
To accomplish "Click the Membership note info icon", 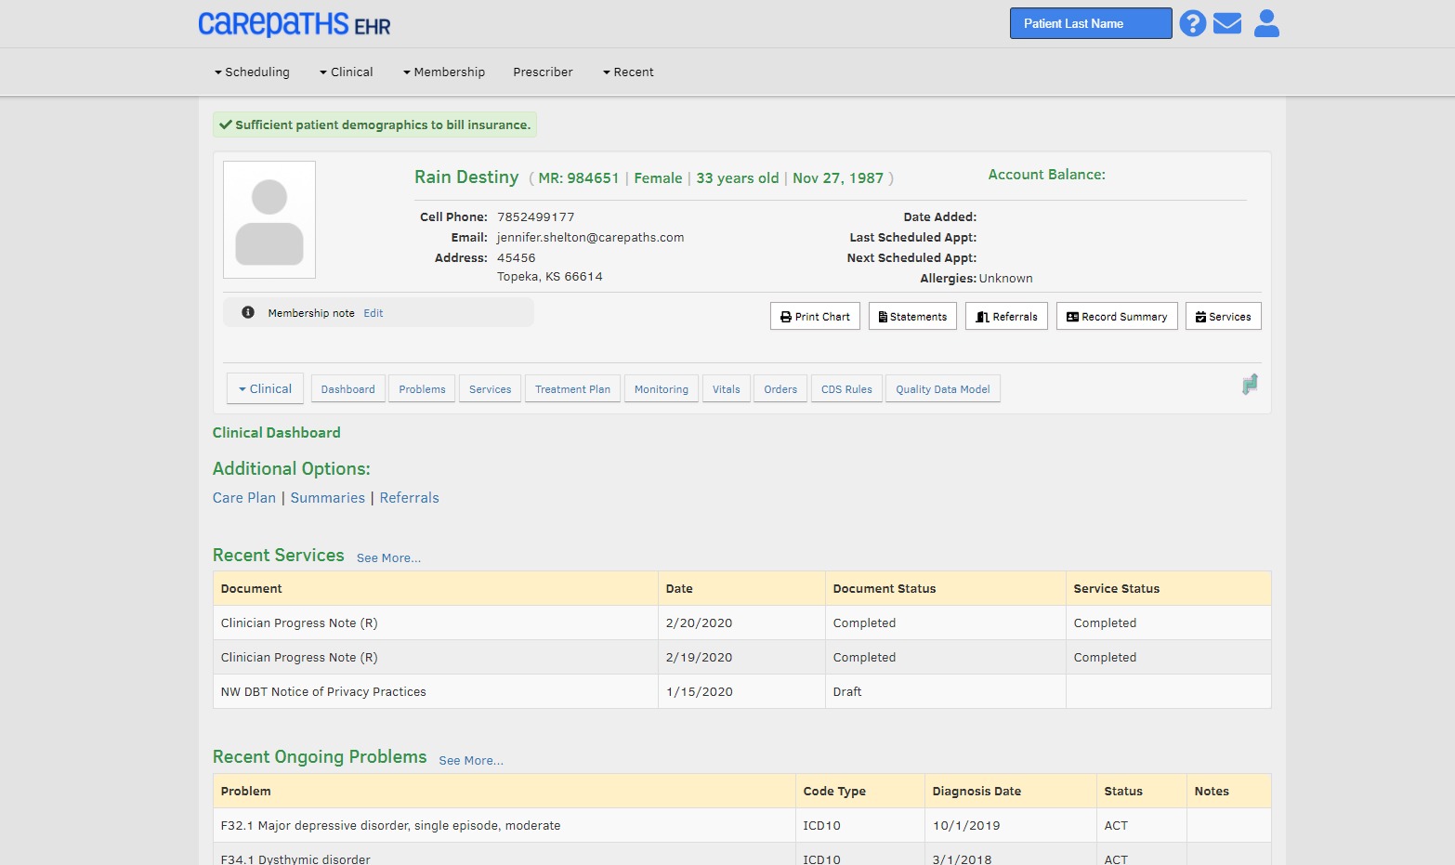I will (x=246, y=313).
